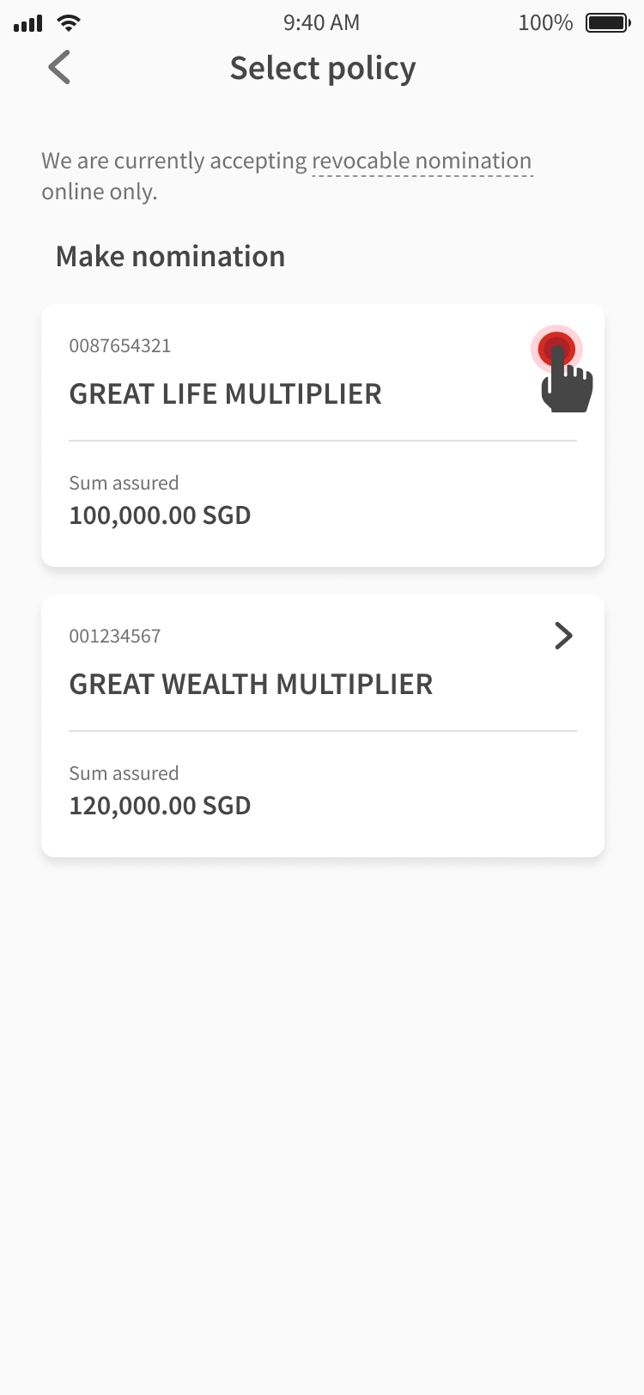Screen dimensions: 644x1395
Task: Tap the 100% battery percentage text
Action: pyautogui.click(x=545, y=23)
